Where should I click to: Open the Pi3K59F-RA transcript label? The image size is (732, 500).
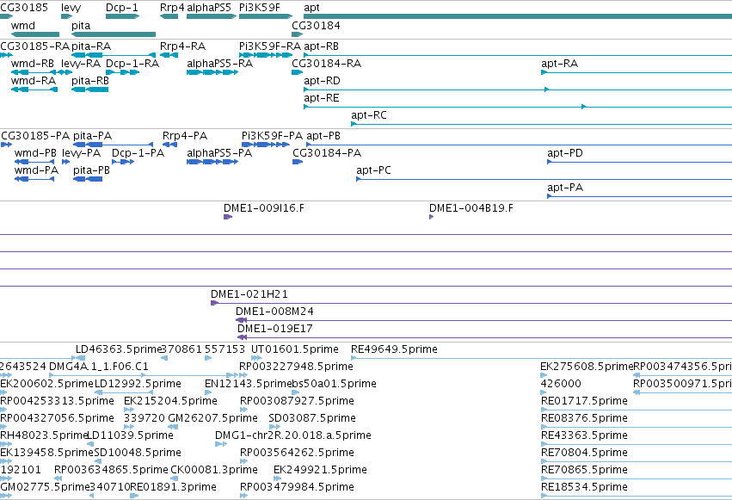point(270,46)
